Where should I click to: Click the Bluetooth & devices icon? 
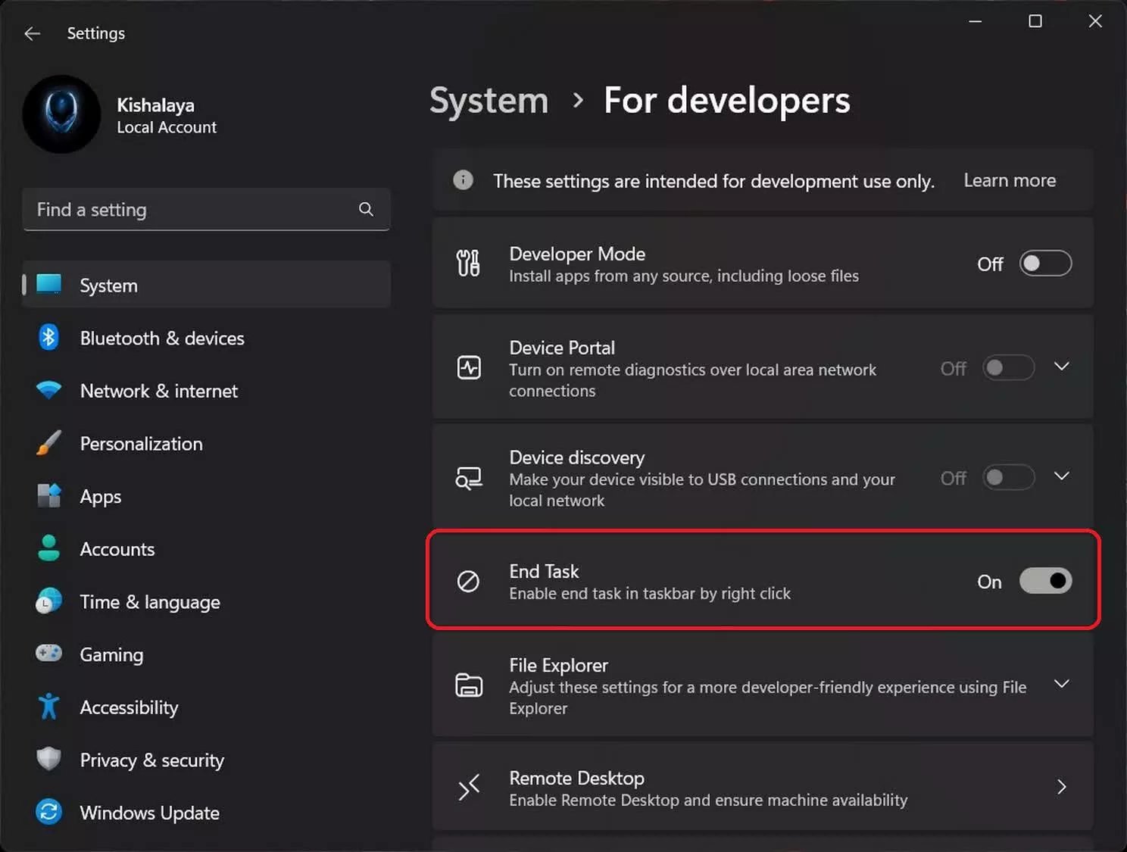48,338
